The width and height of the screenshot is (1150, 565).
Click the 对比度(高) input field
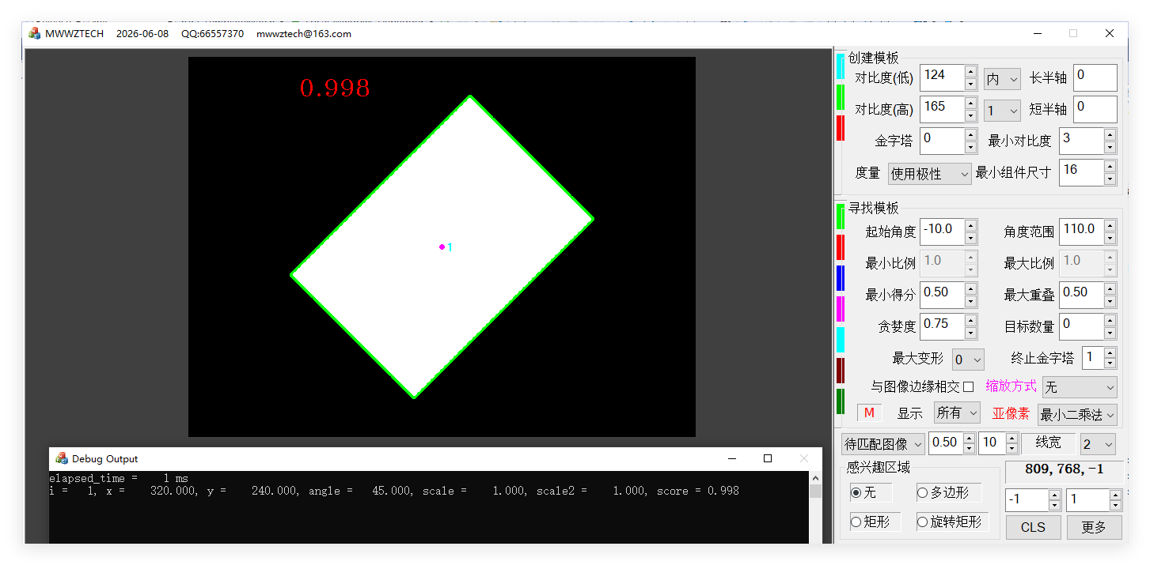click(x=942, y=109)
